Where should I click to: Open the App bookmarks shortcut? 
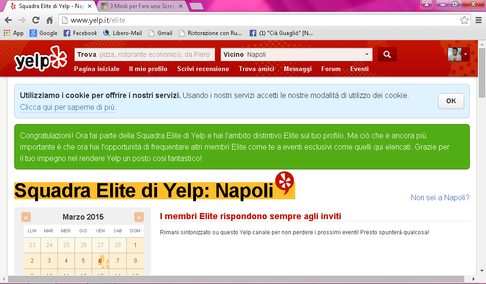click(14, 33)
